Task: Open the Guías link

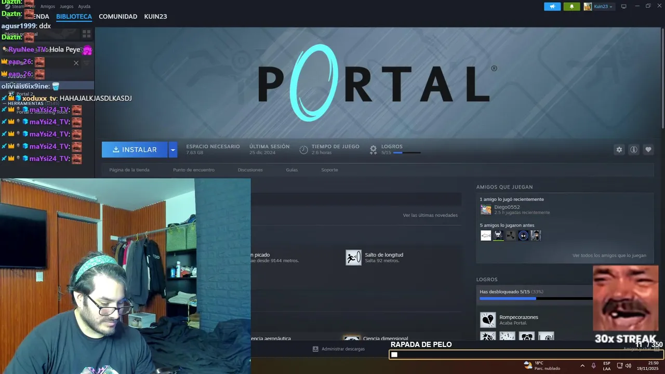Action: click(x=292, y=170)
